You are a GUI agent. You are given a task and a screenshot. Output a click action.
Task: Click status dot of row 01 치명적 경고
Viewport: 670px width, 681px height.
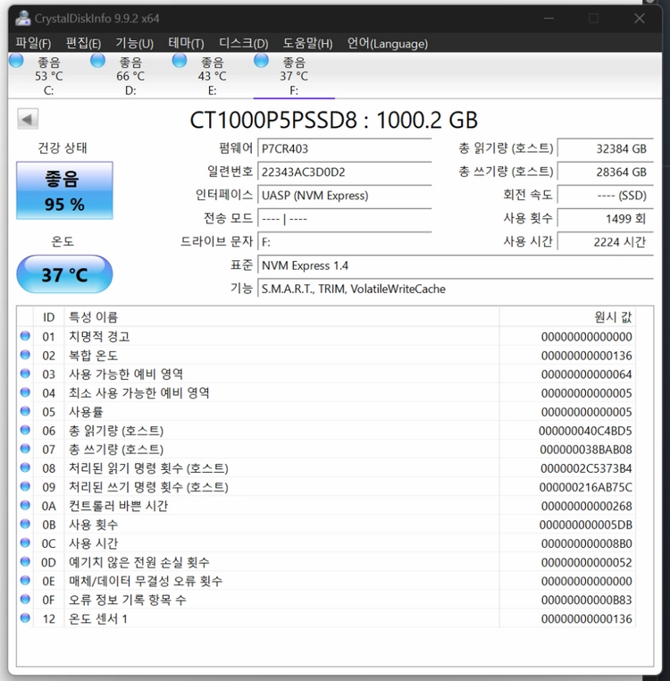click(25, 336)
